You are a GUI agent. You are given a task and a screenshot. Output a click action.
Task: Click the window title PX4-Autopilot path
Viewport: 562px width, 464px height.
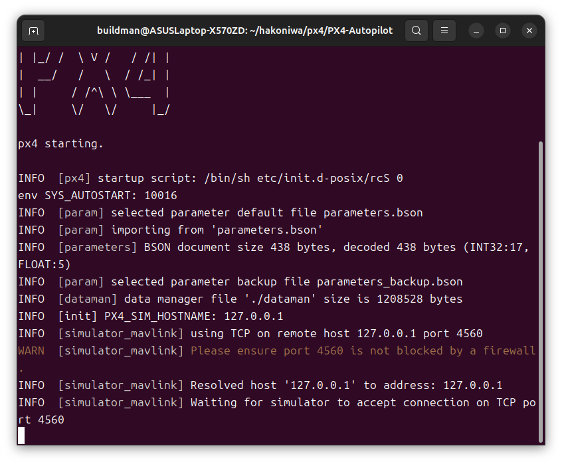coord(245,31)
